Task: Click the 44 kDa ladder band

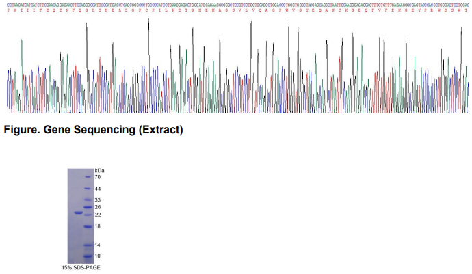Action: pyautogui.click(x=87, y=189)
